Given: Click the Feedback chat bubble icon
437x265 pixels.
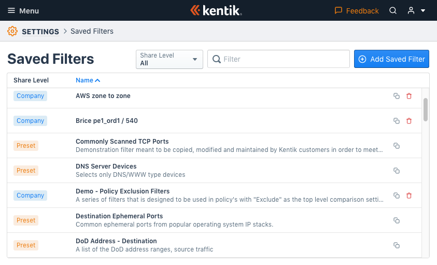Looking at the screenshot, I should pos(339,10).
